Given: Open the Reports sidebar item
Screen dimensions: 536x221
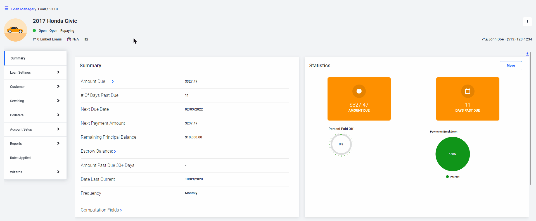Looking at the screenshot, I should (x=35, y=144).
